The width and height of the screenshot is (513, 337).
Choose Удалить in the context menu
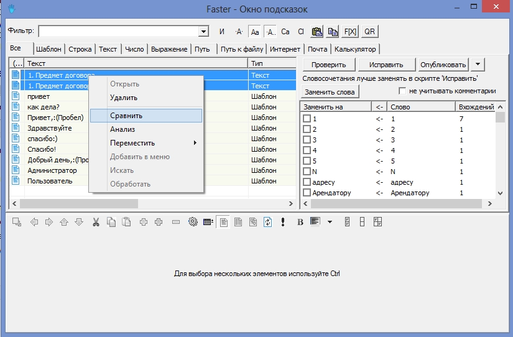point(146,98)
